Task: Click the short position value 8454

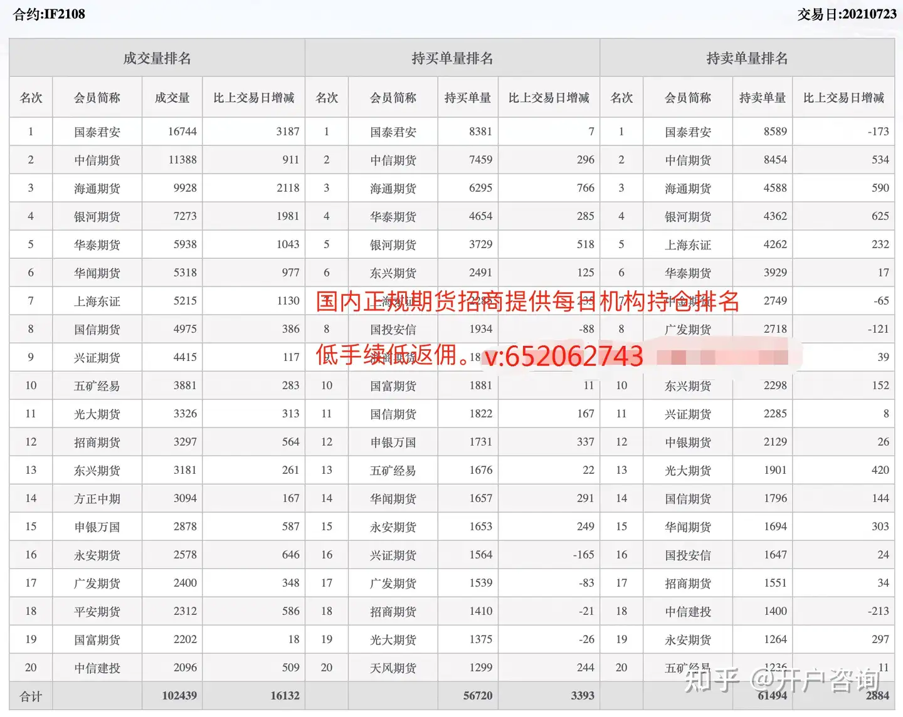Action: coord(775,160)
